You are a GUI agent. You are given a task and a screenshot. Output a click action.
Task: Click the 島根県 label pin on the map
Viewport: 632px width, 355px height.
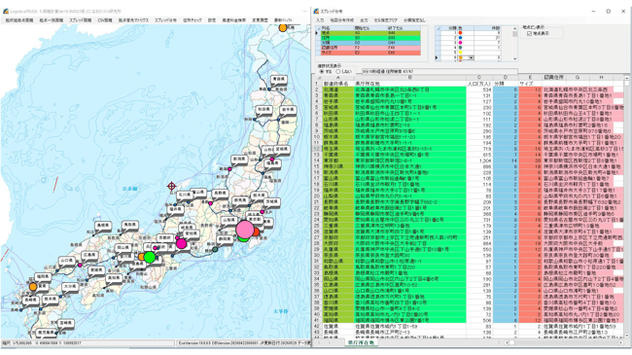point(103,227)
